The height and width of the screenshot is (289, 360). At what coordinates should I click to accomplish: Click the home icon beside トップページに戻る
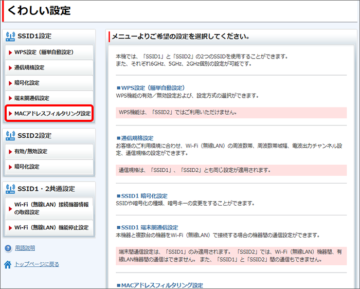8,264
